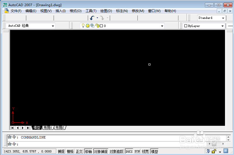
Task: Expand the Undo history dropdown arrow
Action: pyautogui.click(x=97, y=18)
